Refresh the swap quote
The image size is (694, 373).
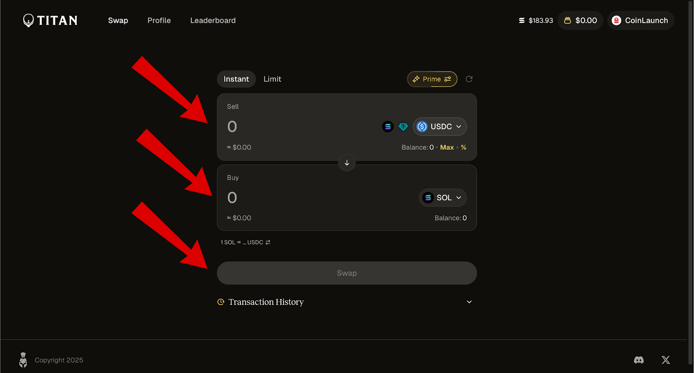[x=469, y=79]
